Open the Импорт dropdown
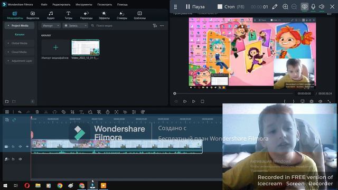 [51, 26]
